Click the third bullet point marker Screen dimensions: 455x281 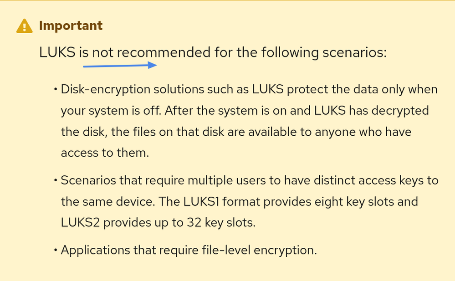(56, 250)
